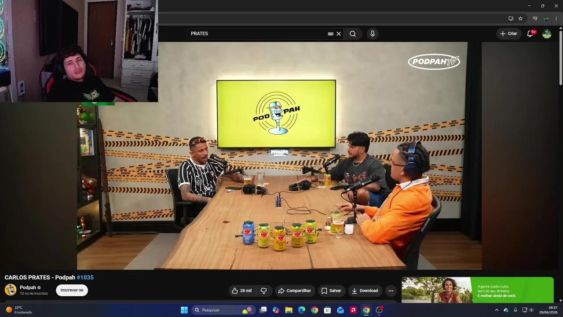Click the taskbar Pesquisar search box
The image size is (563, 317).
223,310
